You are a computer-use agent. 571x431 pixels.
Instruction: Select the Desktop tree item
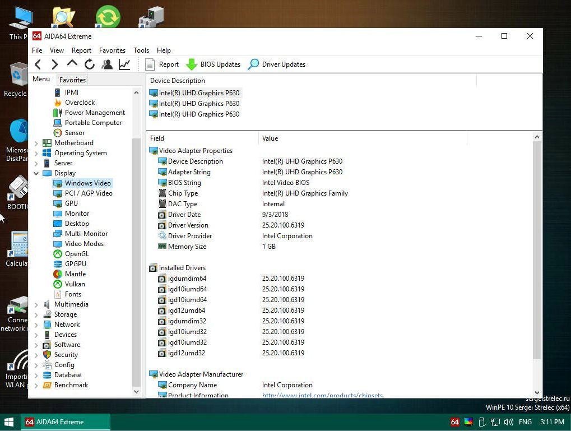(77, 223)
